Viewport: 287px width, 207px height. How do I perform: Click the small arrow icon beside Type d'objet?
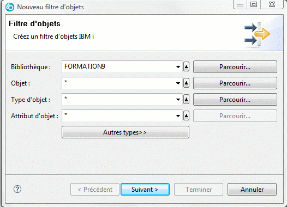click(186, 99)
